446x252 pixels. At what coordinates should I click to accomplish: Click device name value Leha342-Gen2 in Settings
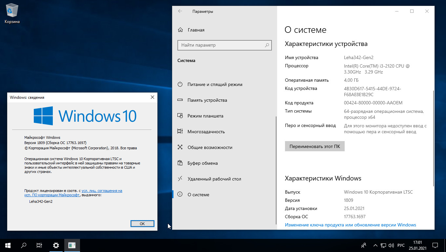point(359,57)
